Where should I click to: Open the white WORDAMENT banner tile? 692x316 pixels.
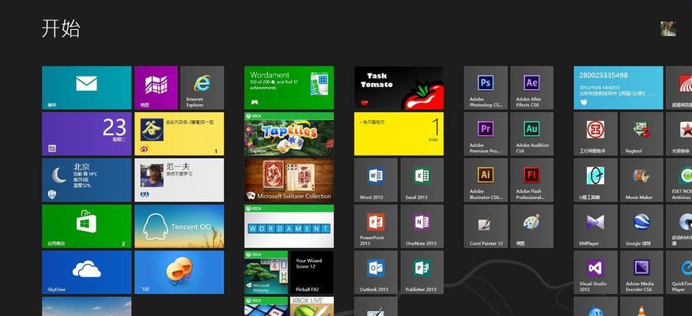[289, 226]
